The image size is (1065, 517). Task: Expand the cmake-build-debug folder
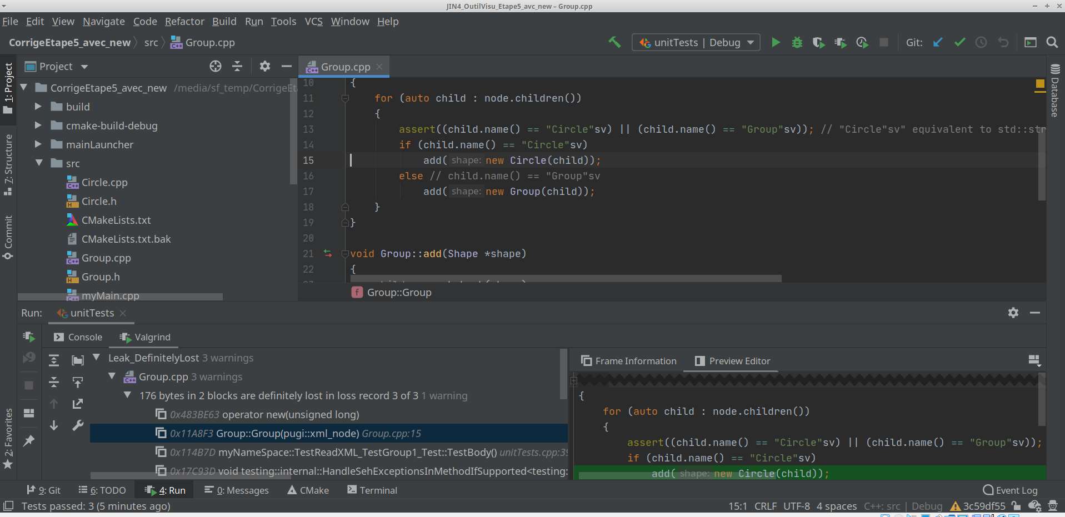(x=38, y=126)
